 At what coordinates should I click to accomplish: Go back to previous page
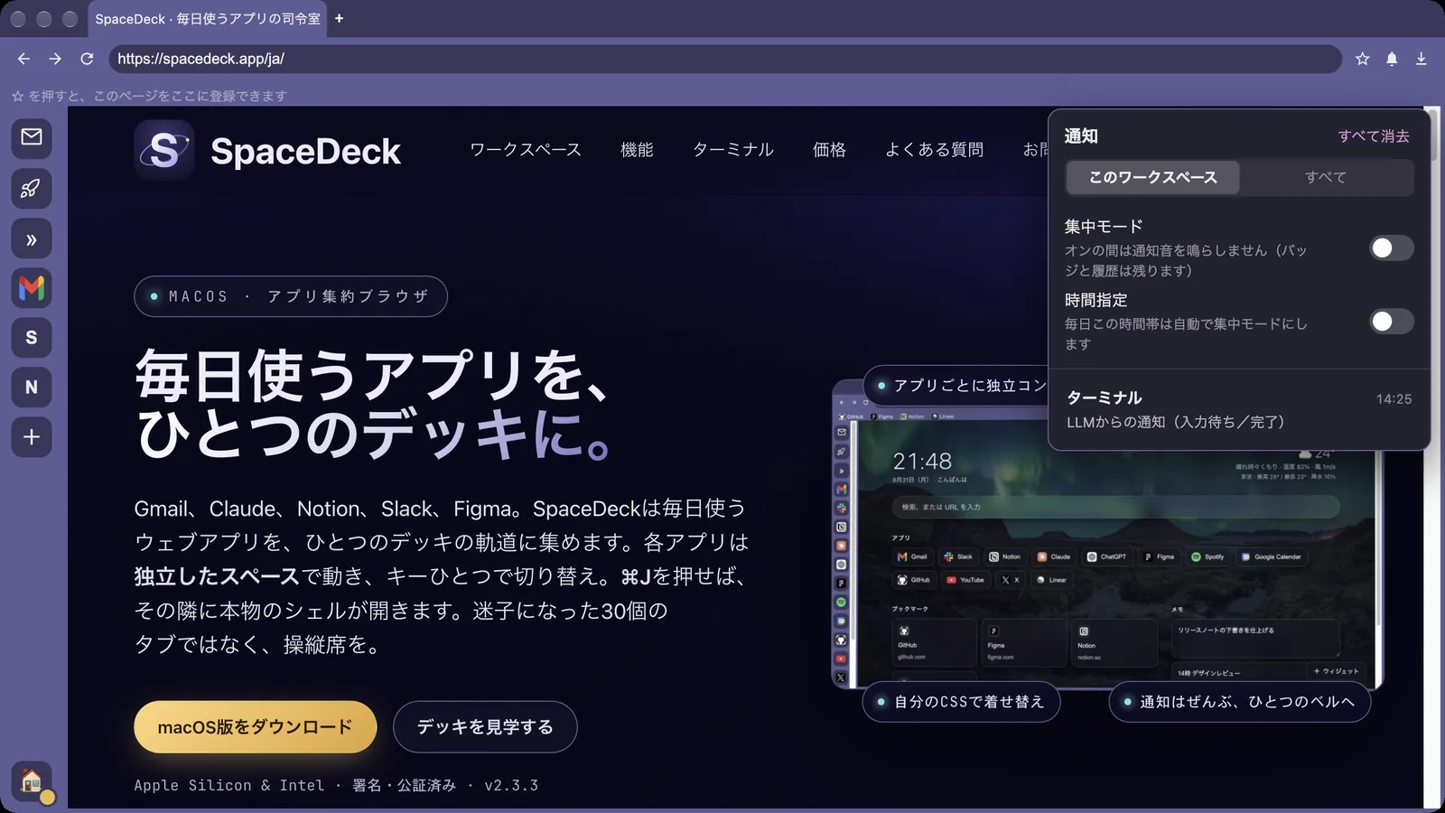23,59
